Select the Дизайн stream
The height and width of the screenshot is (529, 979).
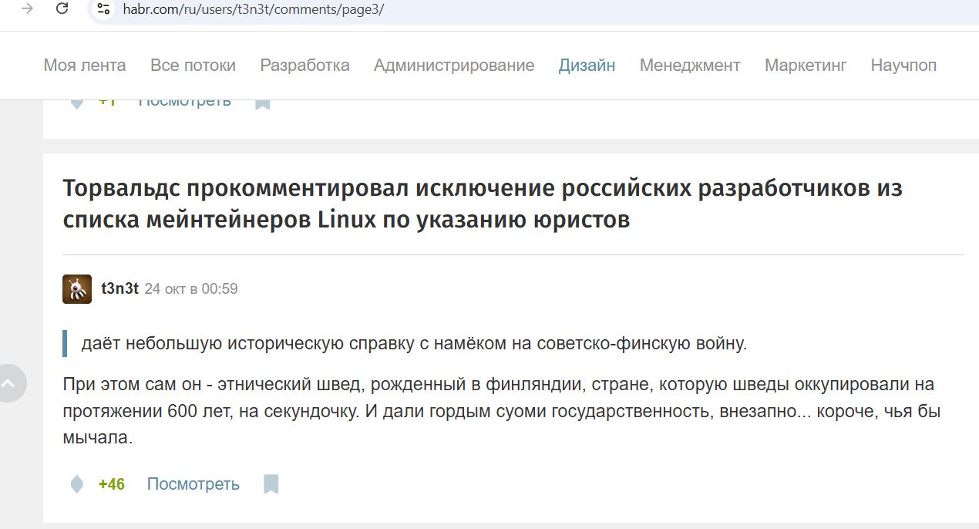pos(587,66)
